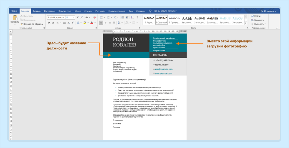Image resolution: width=289 pixels, height=148 pixels.
Task: Click the Выделить (Select) button
Action: (259, 24)
